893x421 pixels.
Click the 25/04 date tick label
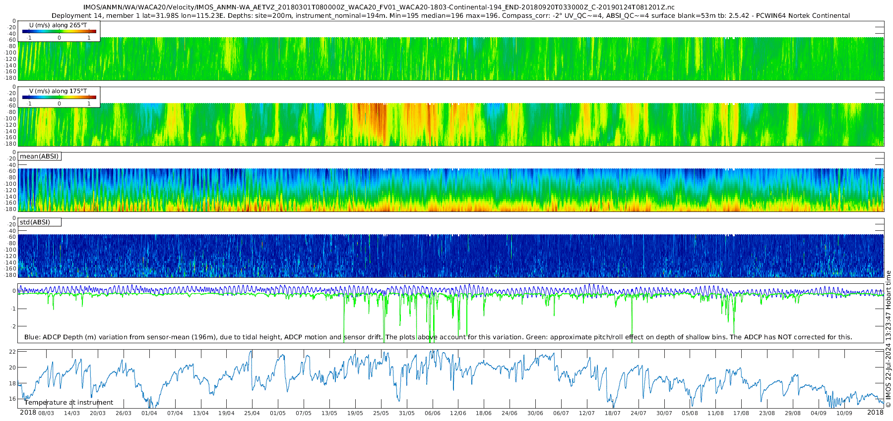(252, 413)
